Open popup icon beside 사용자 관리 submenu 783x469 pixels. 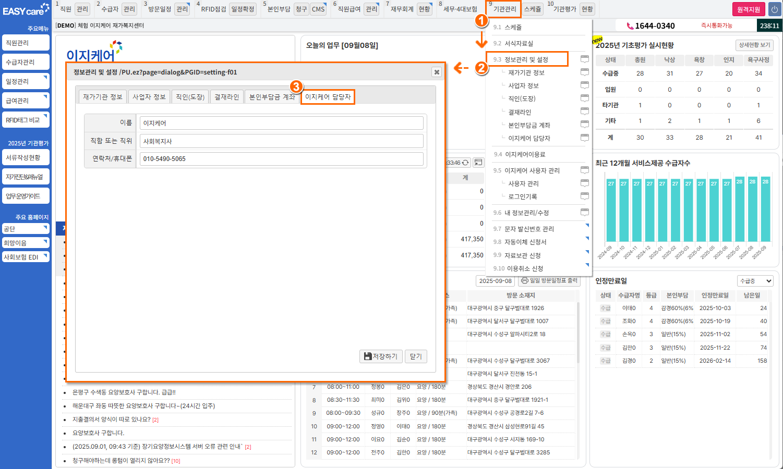(585, 183)
